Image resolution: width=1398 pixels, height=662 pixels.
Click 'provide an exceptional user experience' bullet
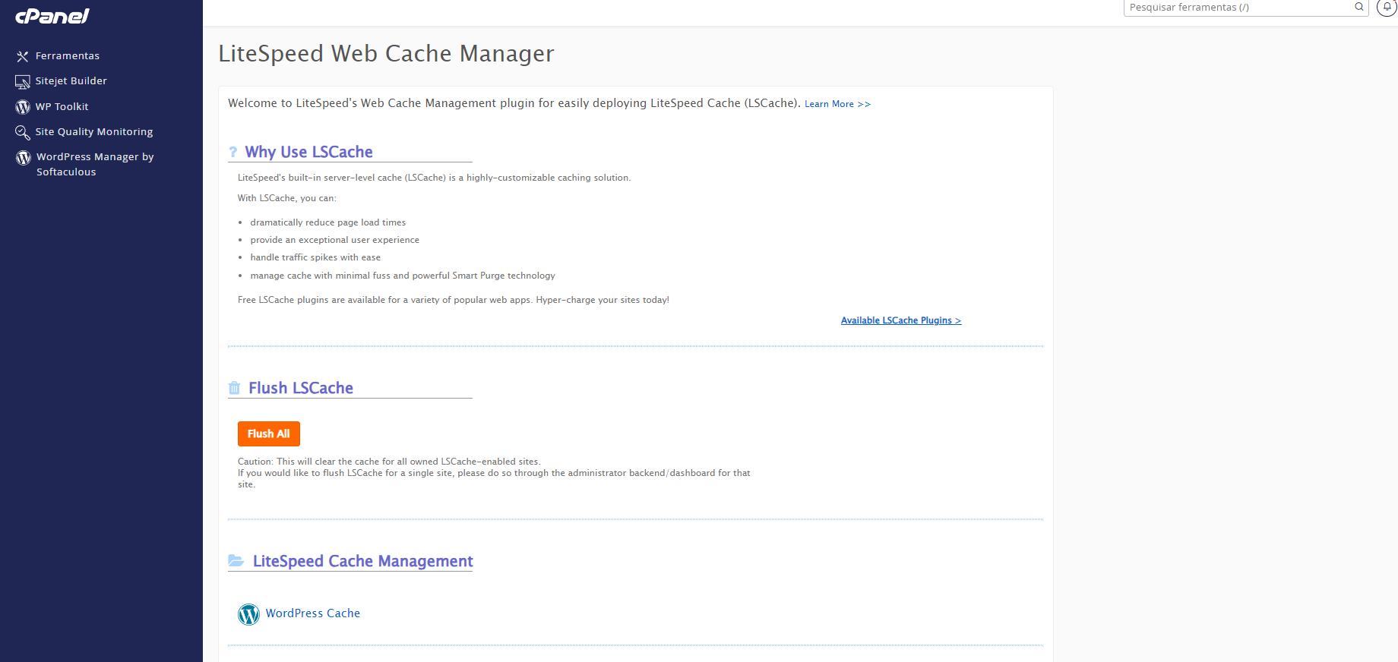pos(335,240)
